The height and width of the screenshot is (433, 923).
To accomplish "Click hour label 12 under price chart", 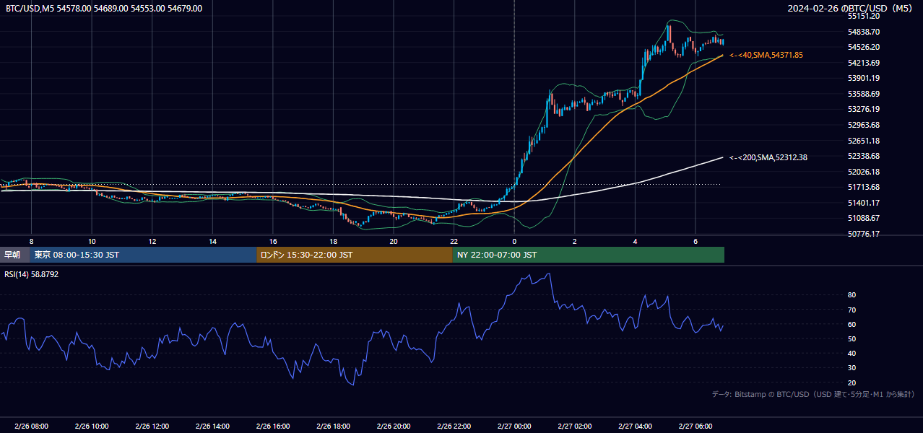I will [152, 241].
